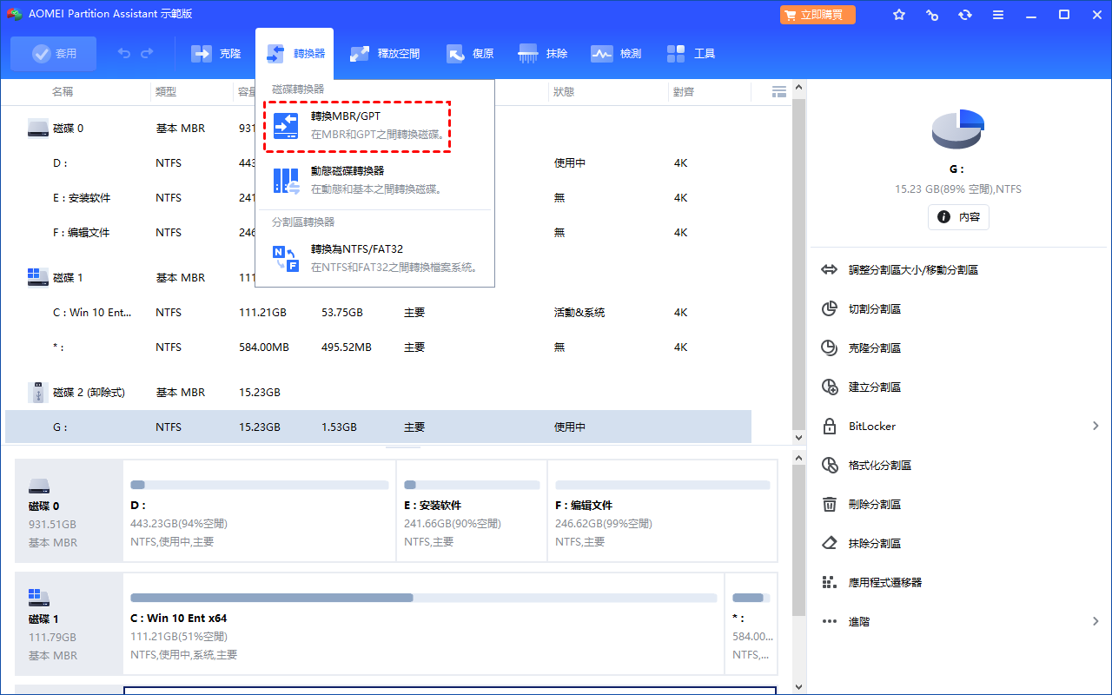Image resolution: width=1112 pixels, height=695 pixels.
Task: Select 動態磁碟轉換器 from the menu
Action: pyautogui.click(x=376, y=180)
